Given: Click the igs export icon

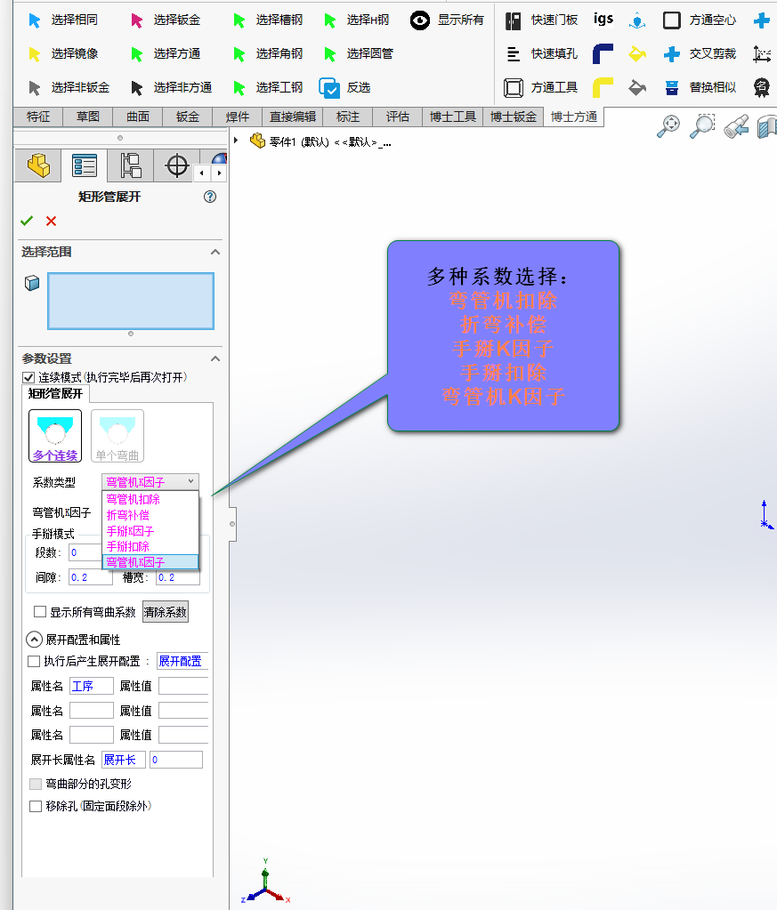Looking at the screenshot, I should 603,20.
